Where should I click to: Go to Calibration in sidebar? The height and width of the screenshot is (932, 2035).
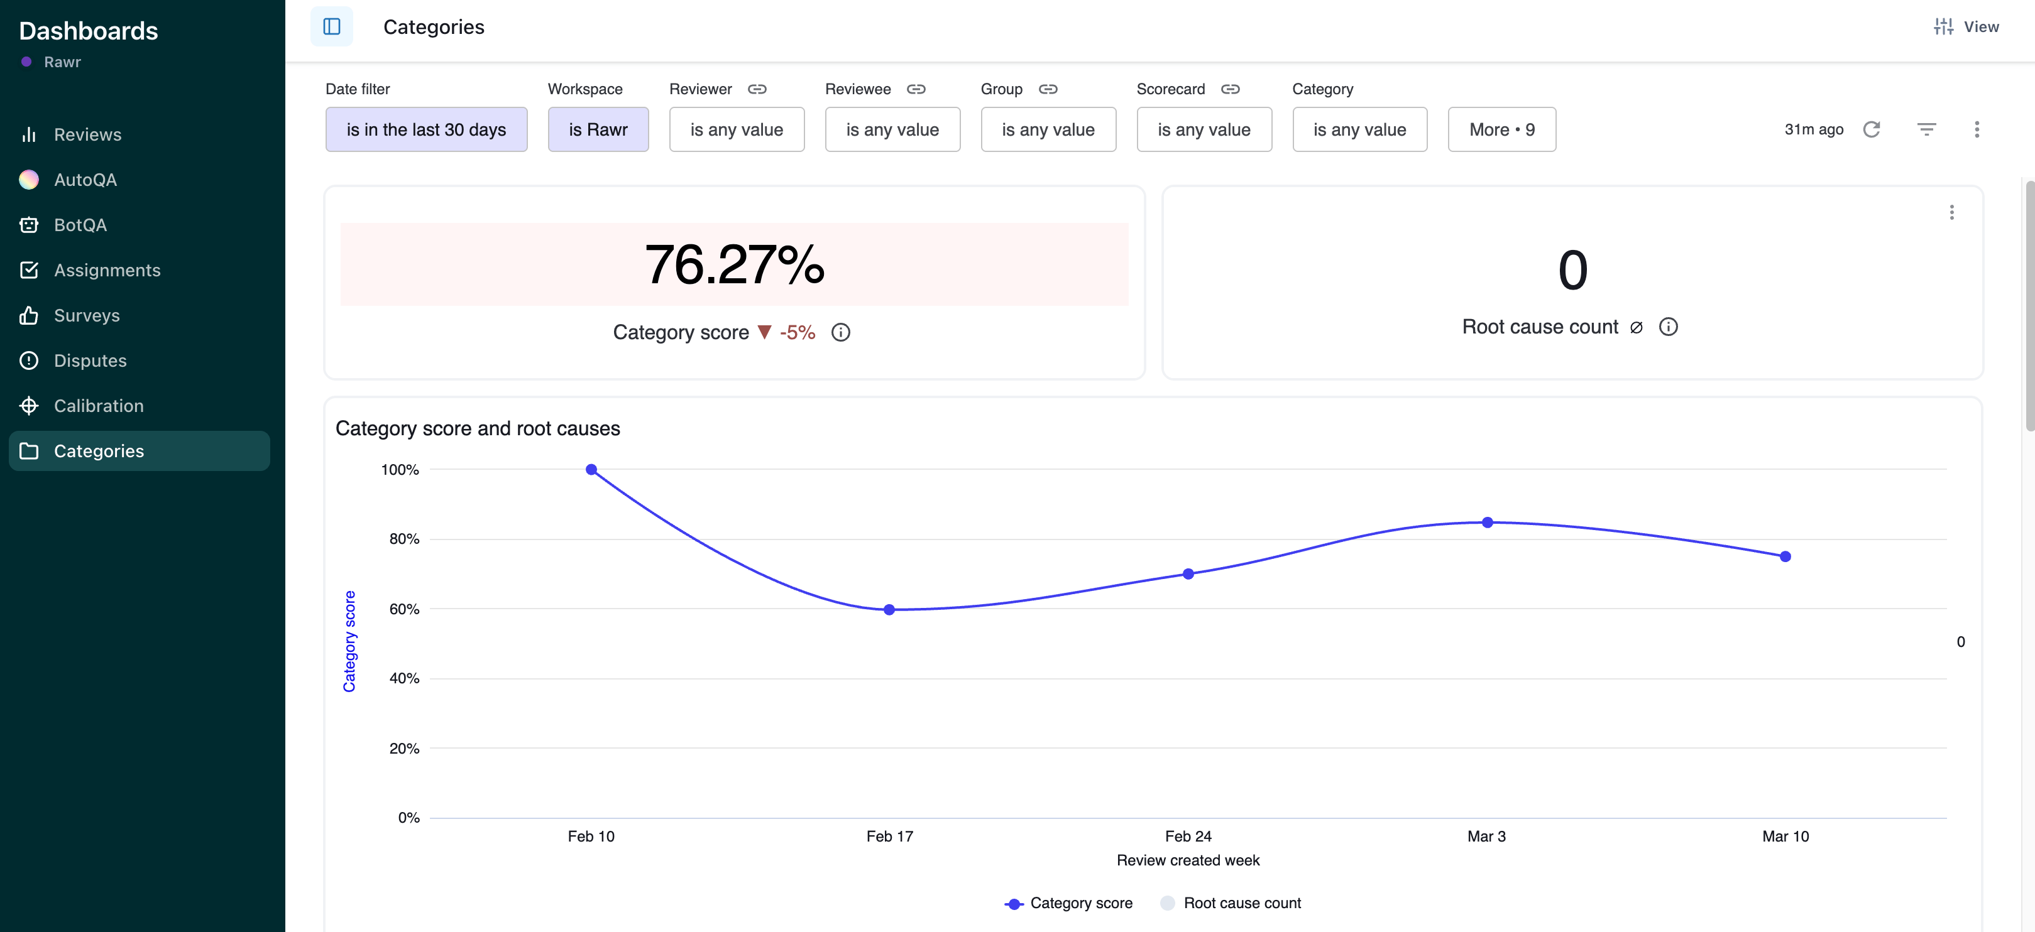[x=99, y=406]
